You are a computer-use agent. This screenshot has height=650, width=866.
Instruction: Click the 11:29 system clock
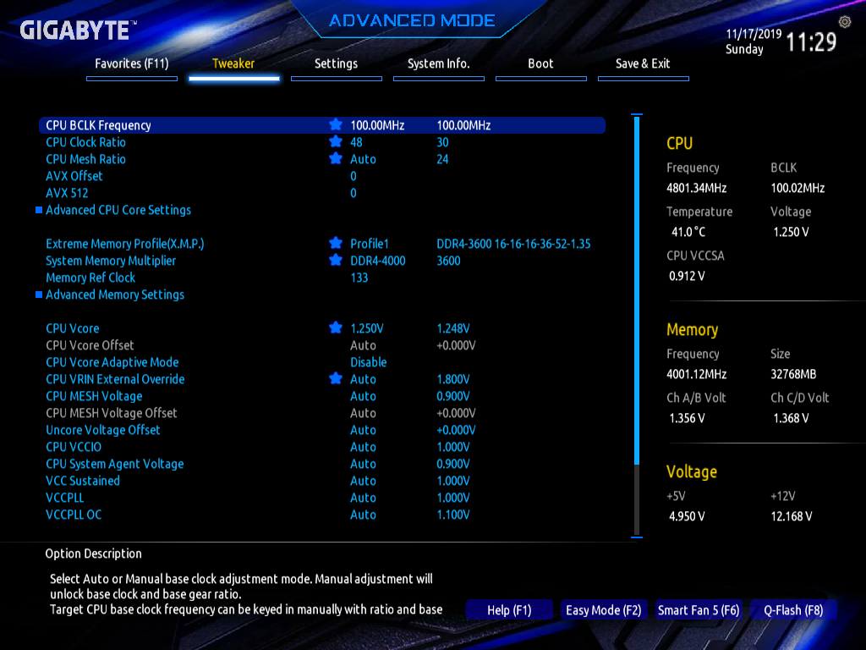coord(811,42)
